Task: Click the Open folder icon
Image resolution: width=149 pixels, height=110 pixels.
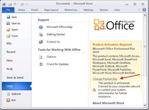Action: click(x=8, y=30)
